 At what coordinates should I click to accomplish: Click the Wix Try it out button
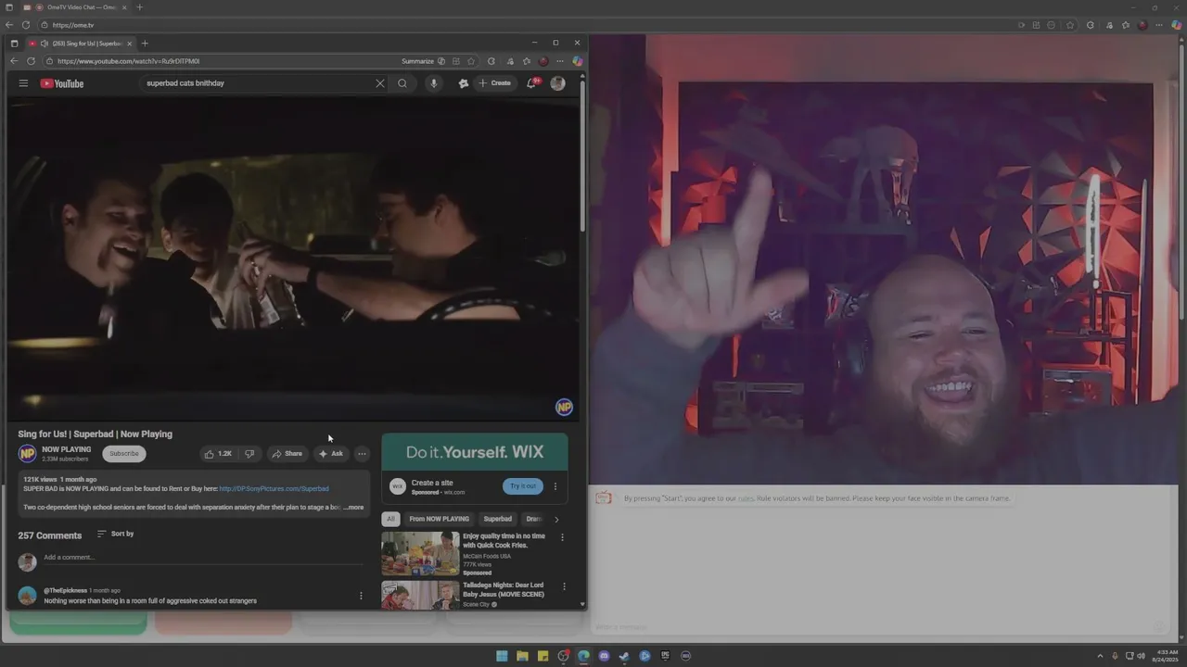(x=523, y=486)
